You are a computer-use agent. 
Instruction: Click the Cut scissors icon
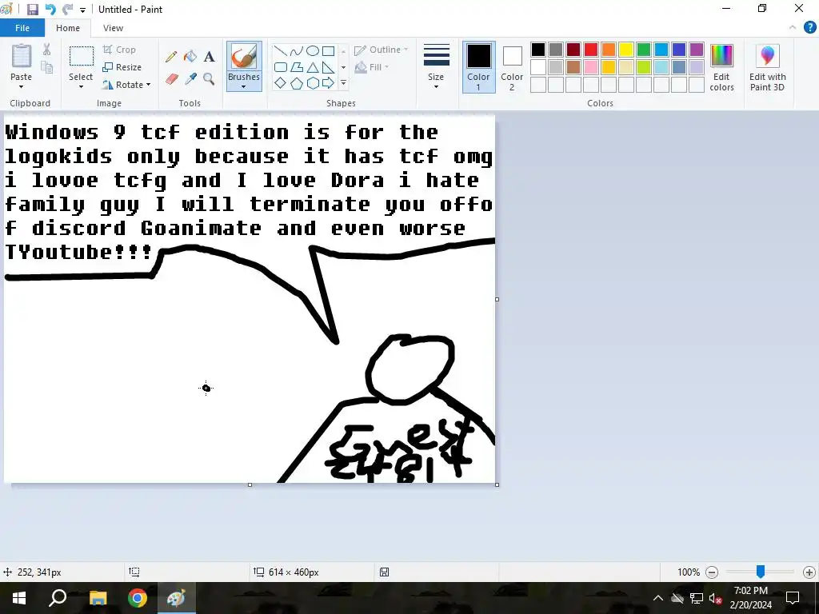tap(47, 50)
